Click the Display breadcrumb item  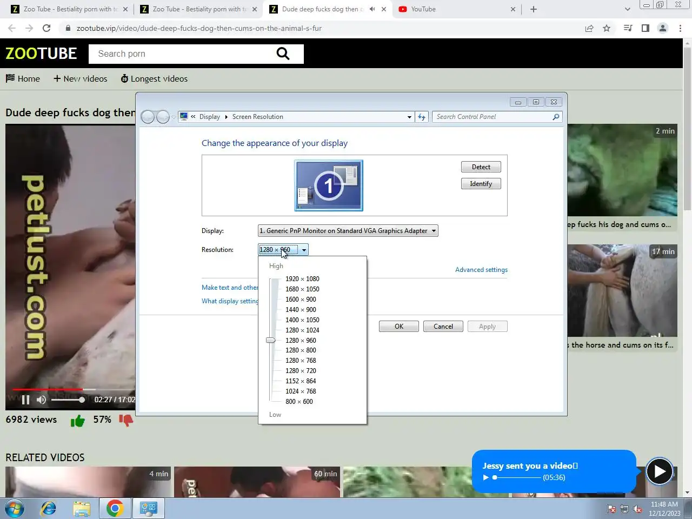(210, 117)
